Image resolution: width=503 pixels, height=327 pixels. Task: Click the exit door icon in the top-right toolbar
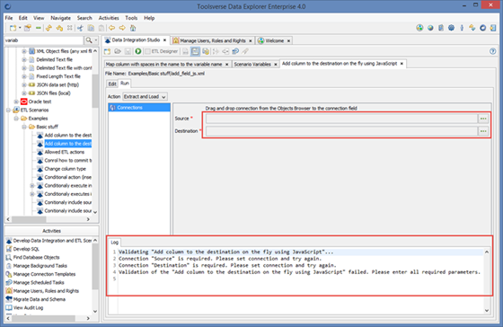(493, 28)
